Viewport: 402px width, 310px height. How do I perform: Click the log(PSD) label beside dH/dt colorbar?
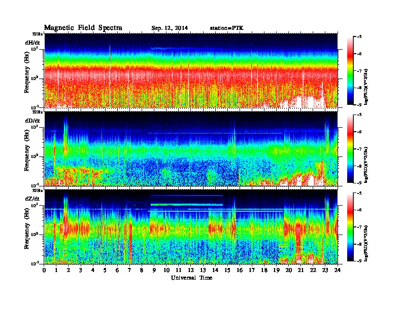(367, 87)
